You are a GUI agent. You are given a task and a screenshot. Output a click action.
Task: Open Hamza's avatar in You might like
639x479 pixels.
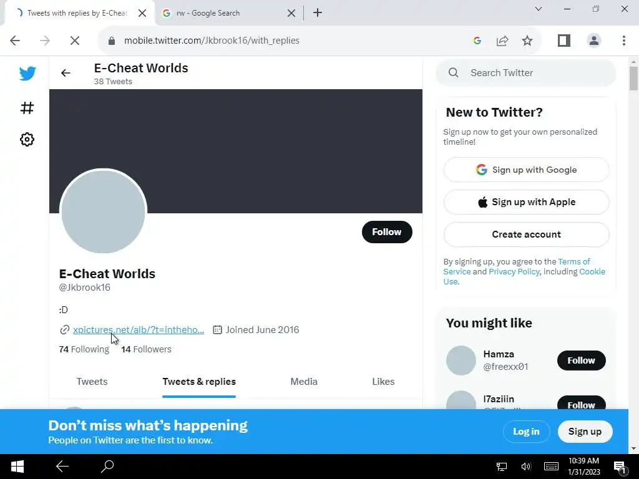click(461, 360)
